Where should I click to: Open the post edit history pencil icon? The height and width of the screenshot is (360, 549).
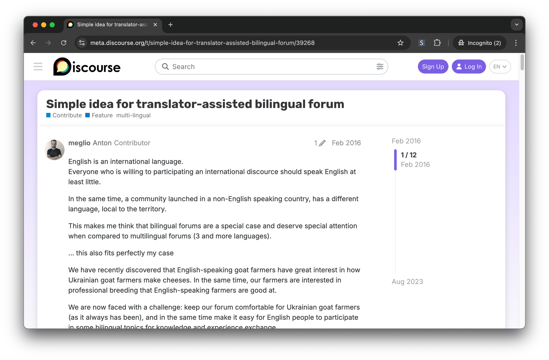point(322,143)
